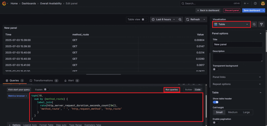Screen dimensions: 267x126
Task: Disable the Show table header switch
Action: pos(215,102)
